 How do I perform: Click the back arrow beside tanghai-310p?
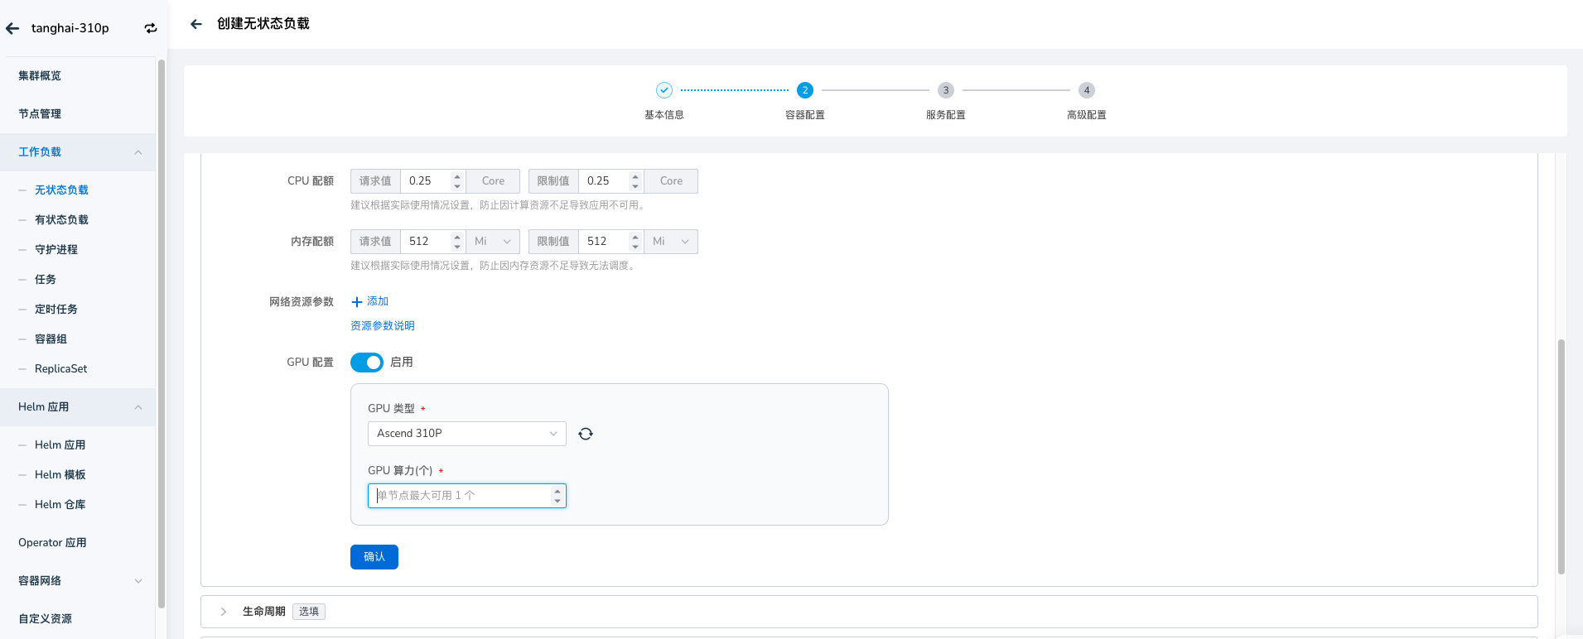point(12,28)
